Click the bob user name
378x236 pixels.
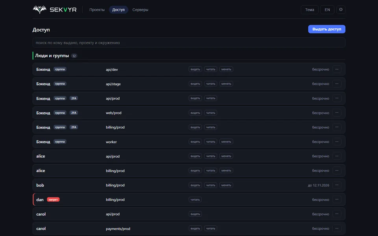pyautogui.click(x=40, y=185)
